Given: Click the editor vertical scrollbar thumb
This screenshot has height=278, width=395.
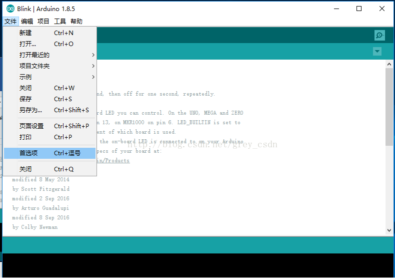Looking at the screenshot, I should [x=389, y=107].
